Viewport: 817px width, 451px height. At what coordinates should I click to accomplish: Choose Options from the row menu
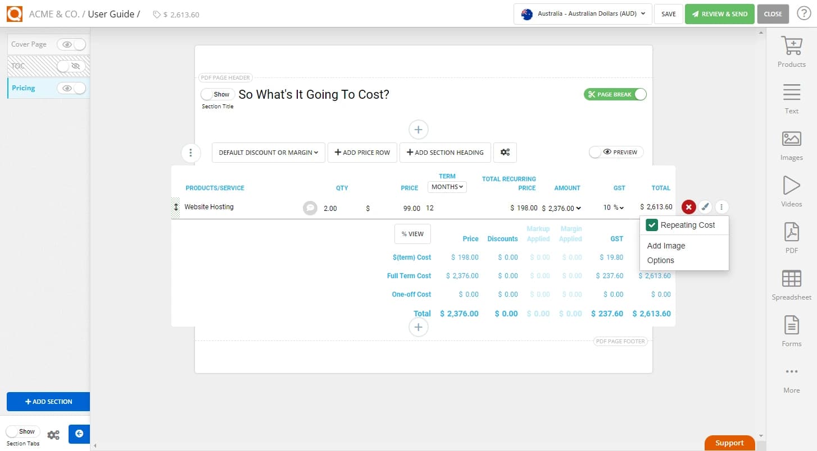[x=661, y=260]
